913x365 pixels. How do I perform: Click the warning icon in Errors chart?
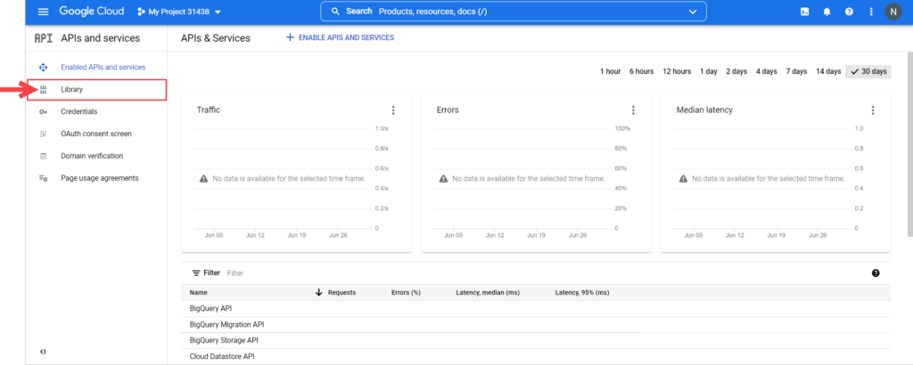pos(444,178)
